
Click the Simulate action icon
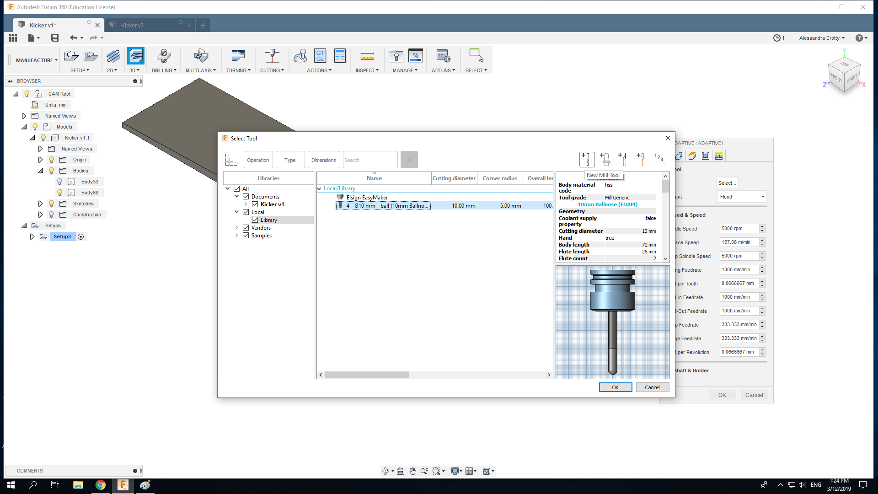pos(300,56)
